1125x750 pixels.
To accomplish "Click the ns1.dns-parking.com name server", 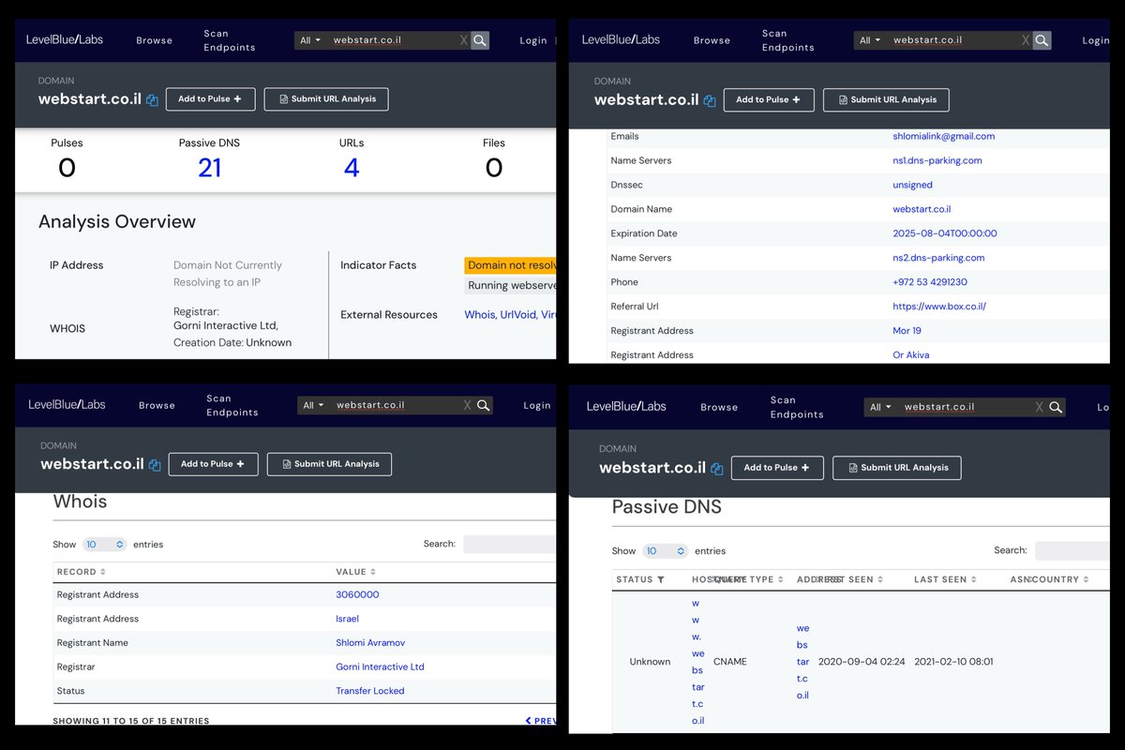I will (x=937, y=160).
